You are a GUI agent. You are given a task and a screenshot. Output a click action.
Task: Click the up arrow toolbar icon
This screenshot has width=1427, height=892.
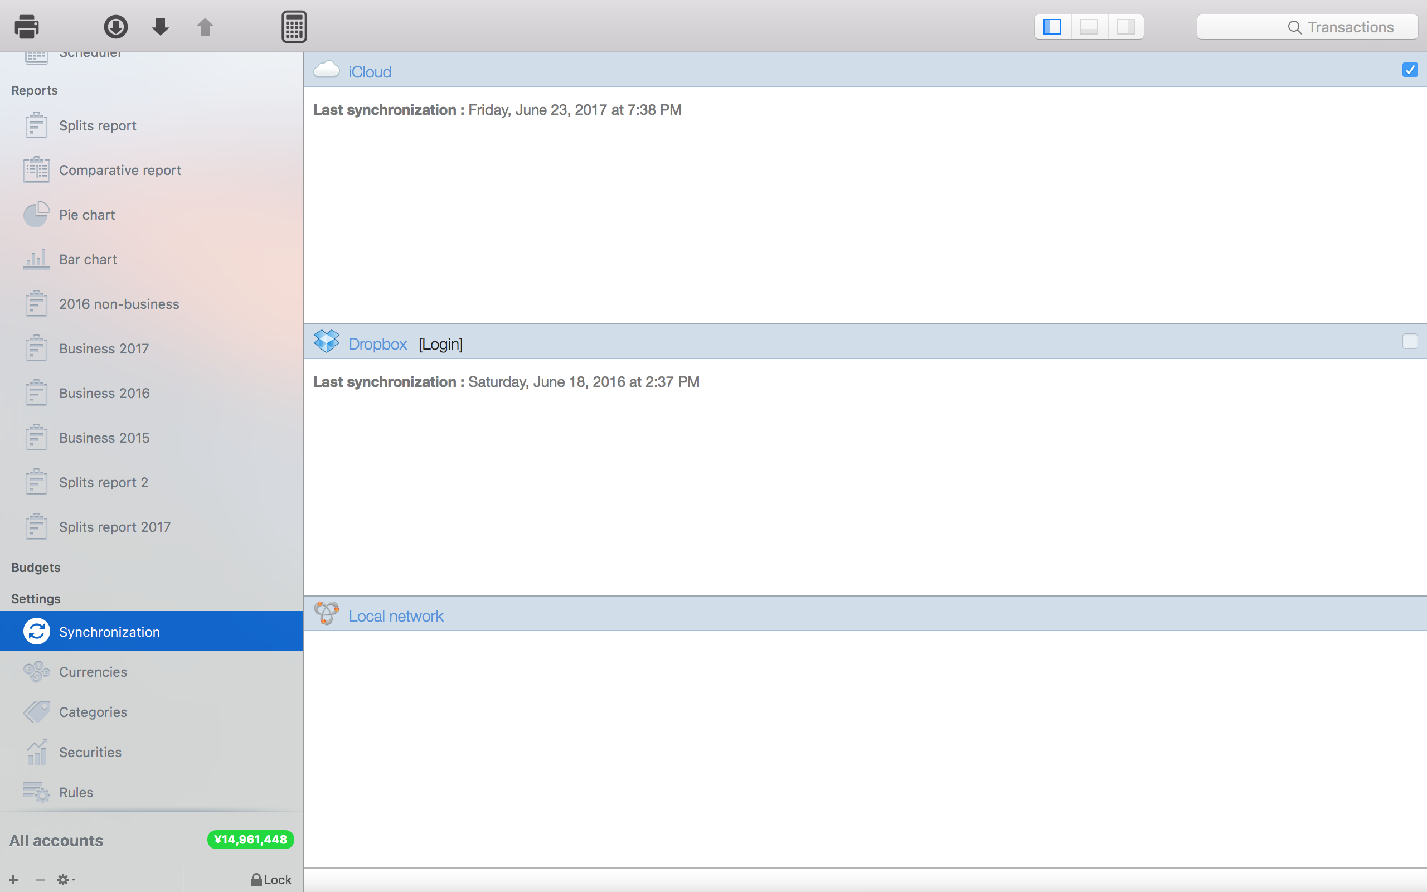(x=205, y=27)
